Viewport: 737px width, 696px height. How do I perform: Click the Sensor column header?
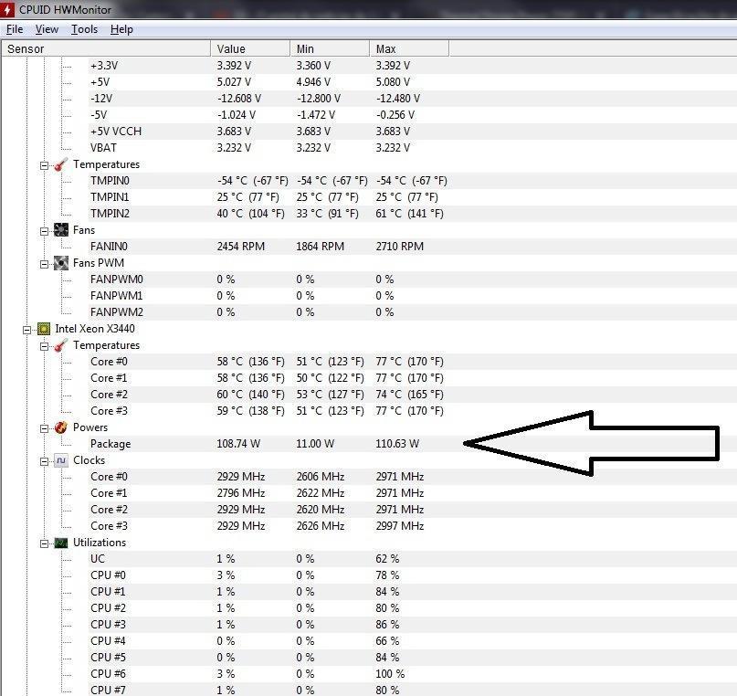tap(106, 49)
